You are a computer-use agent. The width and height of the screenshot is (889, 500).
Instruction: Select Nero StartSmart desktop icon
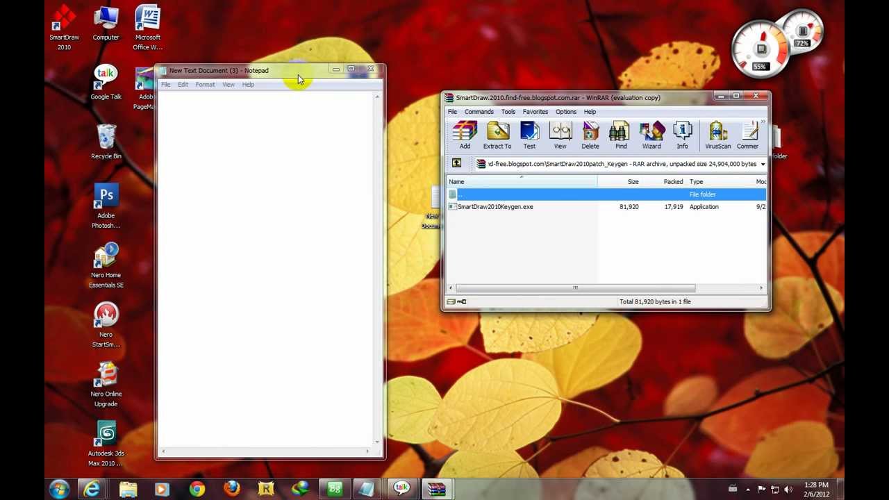point(106,325)
